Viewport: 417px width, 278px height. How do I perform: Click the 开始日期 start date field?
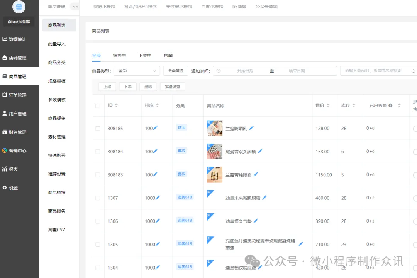245,71
